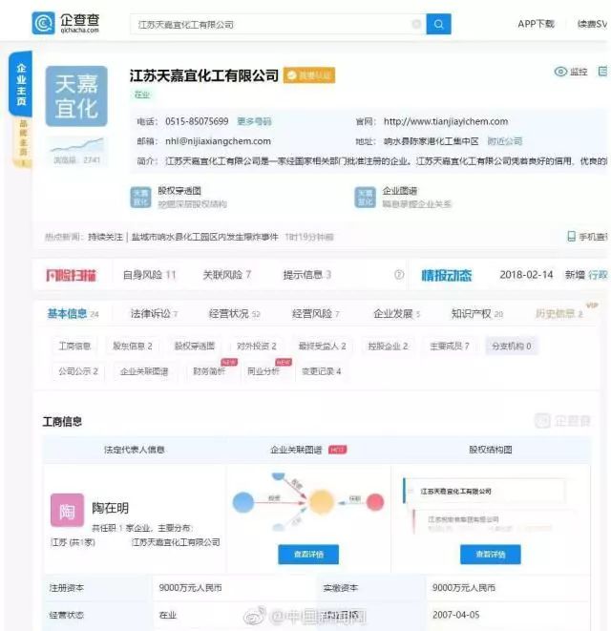The image size is (611, 631).
Task: Open the 股权穿透图 icon
Action: 140,197
